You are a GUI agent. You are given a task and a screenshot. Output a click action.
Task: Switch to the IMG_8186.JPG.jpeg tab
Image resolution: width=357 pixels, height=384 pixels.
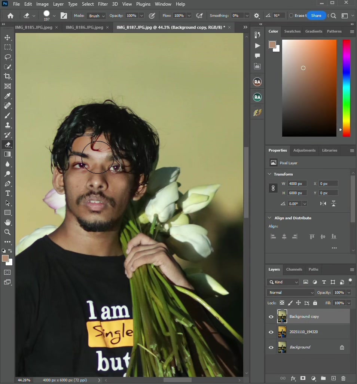tap(85, 27)
